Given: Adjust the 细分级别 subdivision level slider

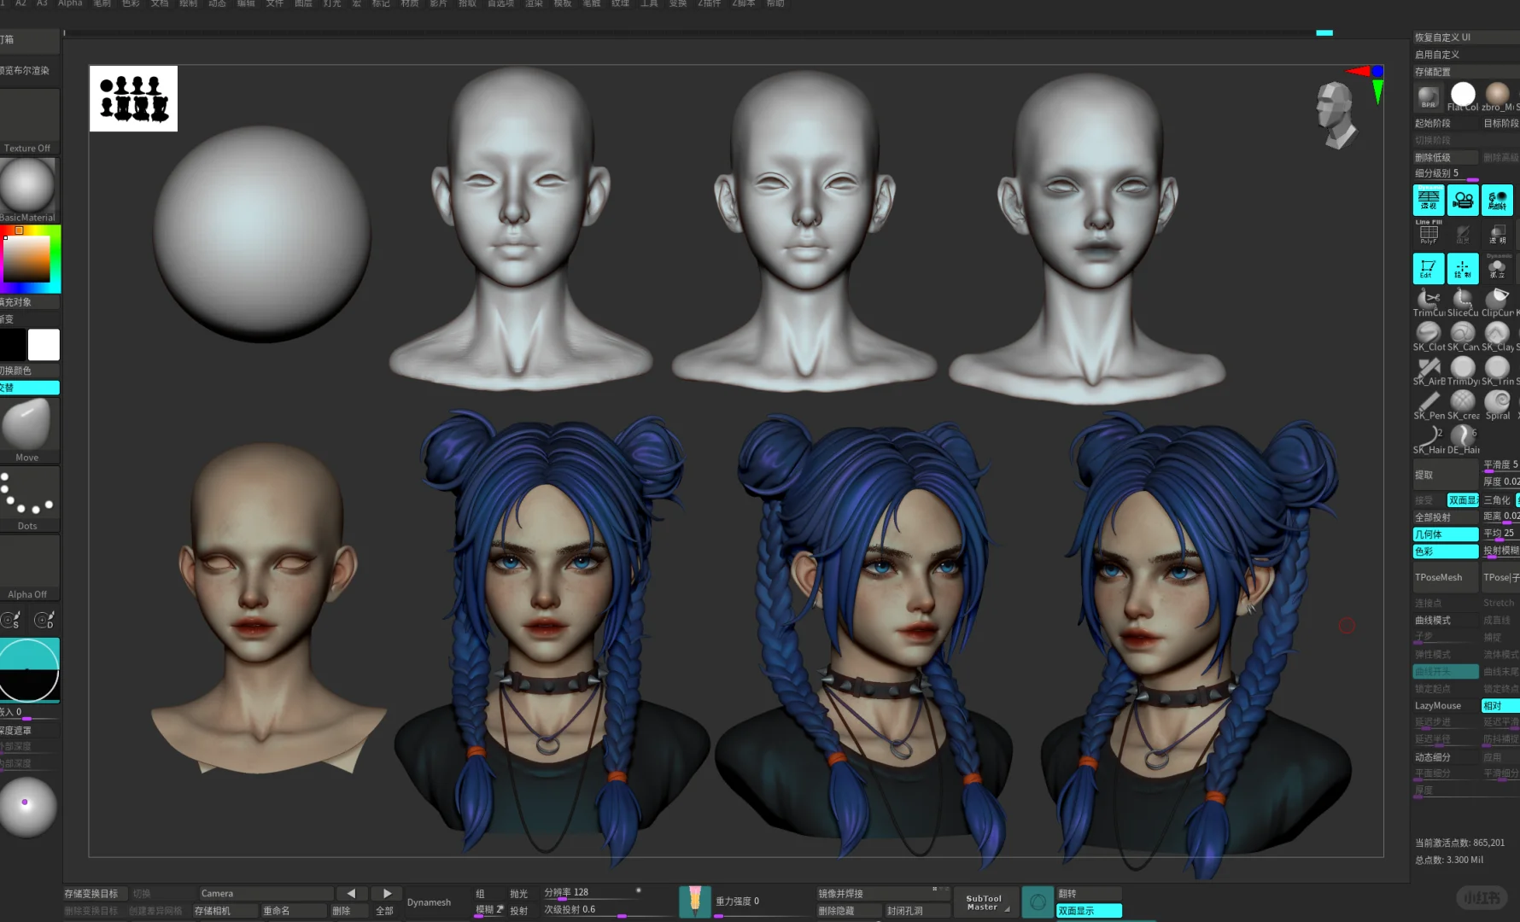Looking at the screenshot, I should click(x=1446, y=174).
